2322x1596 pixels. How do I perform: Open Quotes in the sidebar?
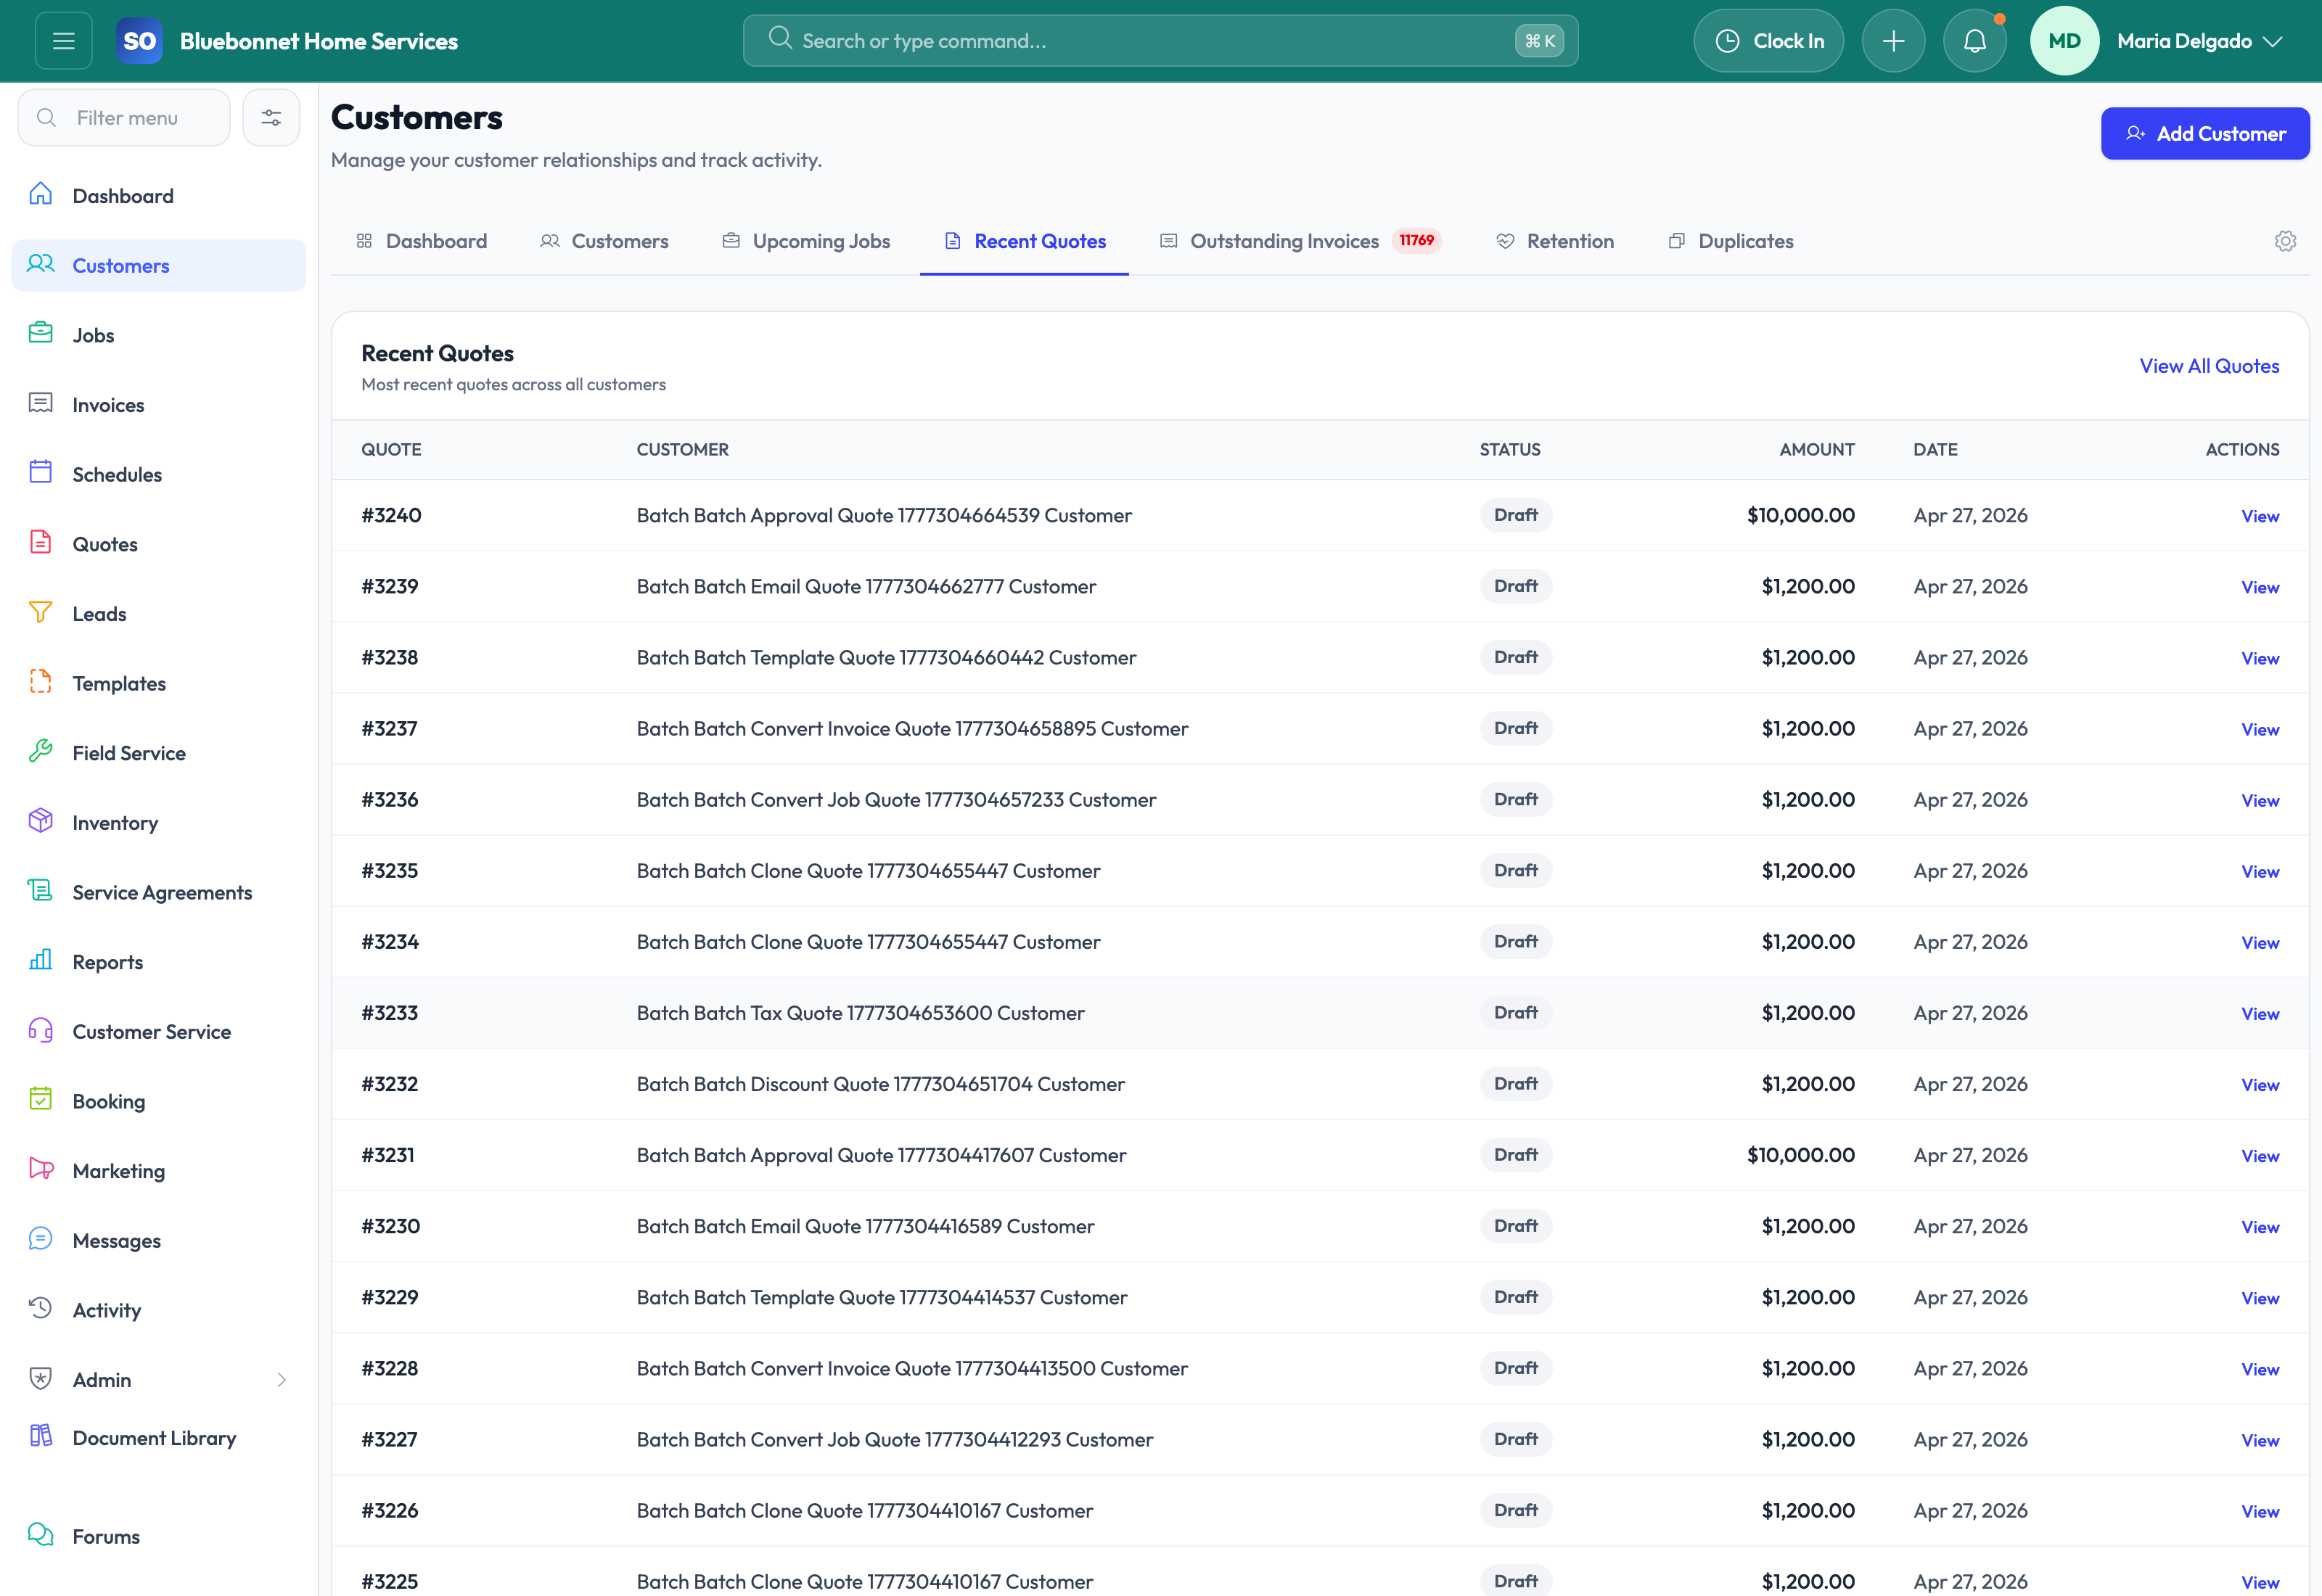click(159, 544)
